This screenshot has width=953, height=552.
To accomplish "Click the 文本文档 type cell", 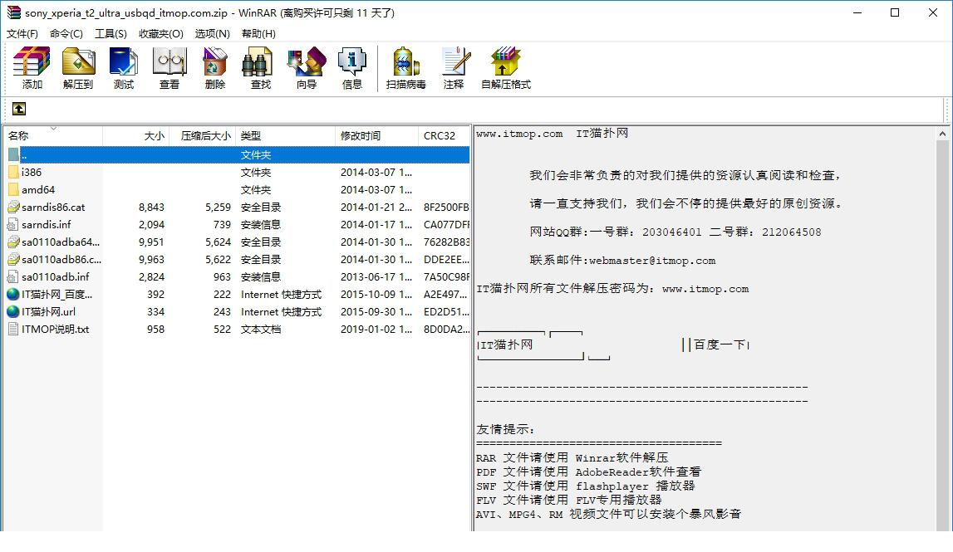I will tap(261, 330).
